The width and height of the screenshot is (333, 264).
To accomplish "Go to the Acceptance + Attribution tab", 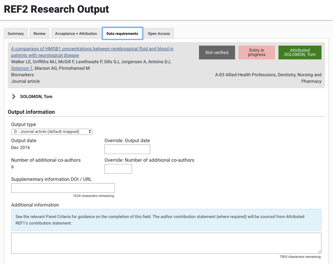I will click(76, 34).
